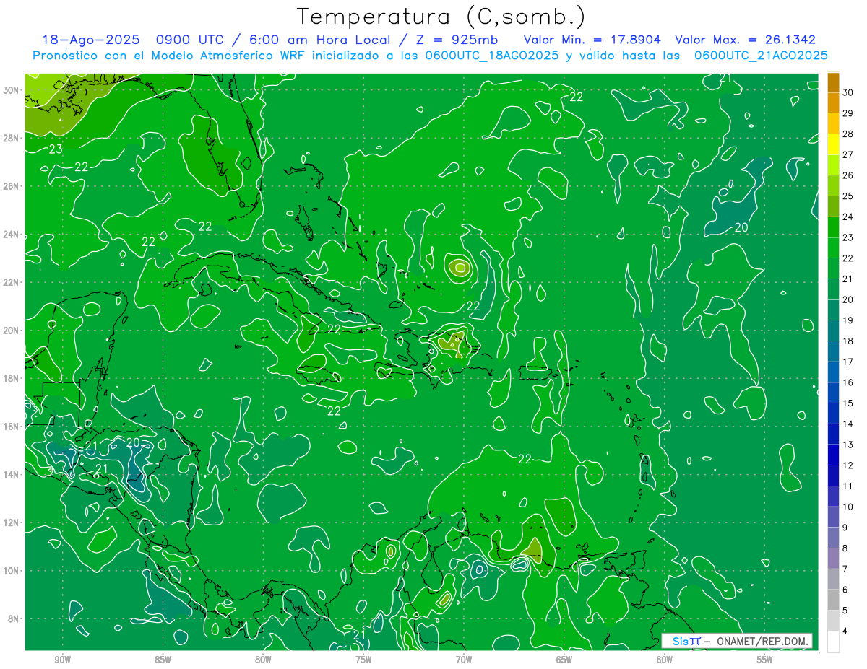Select the "16N" latitude label

pyautogui.click(x=12, y=426)
